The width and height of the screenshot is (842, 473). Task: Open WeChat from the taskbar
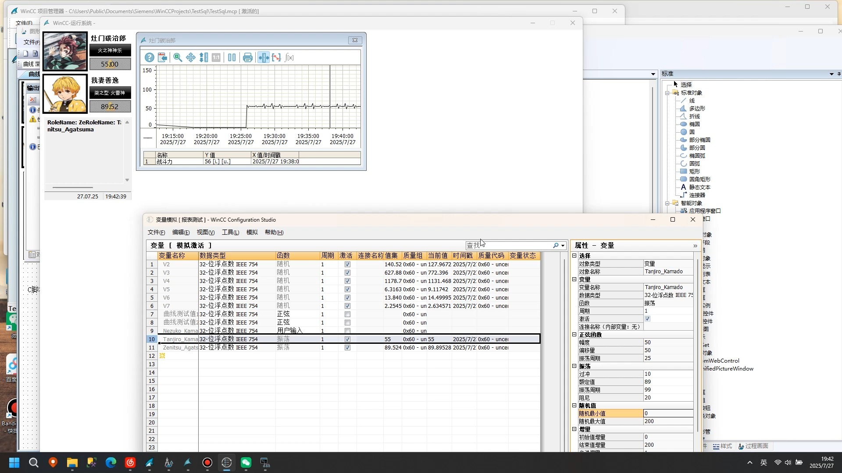246,462
